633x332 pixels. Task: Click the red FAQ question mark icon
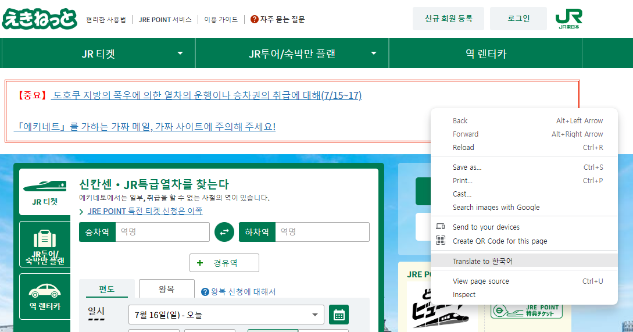255,19
